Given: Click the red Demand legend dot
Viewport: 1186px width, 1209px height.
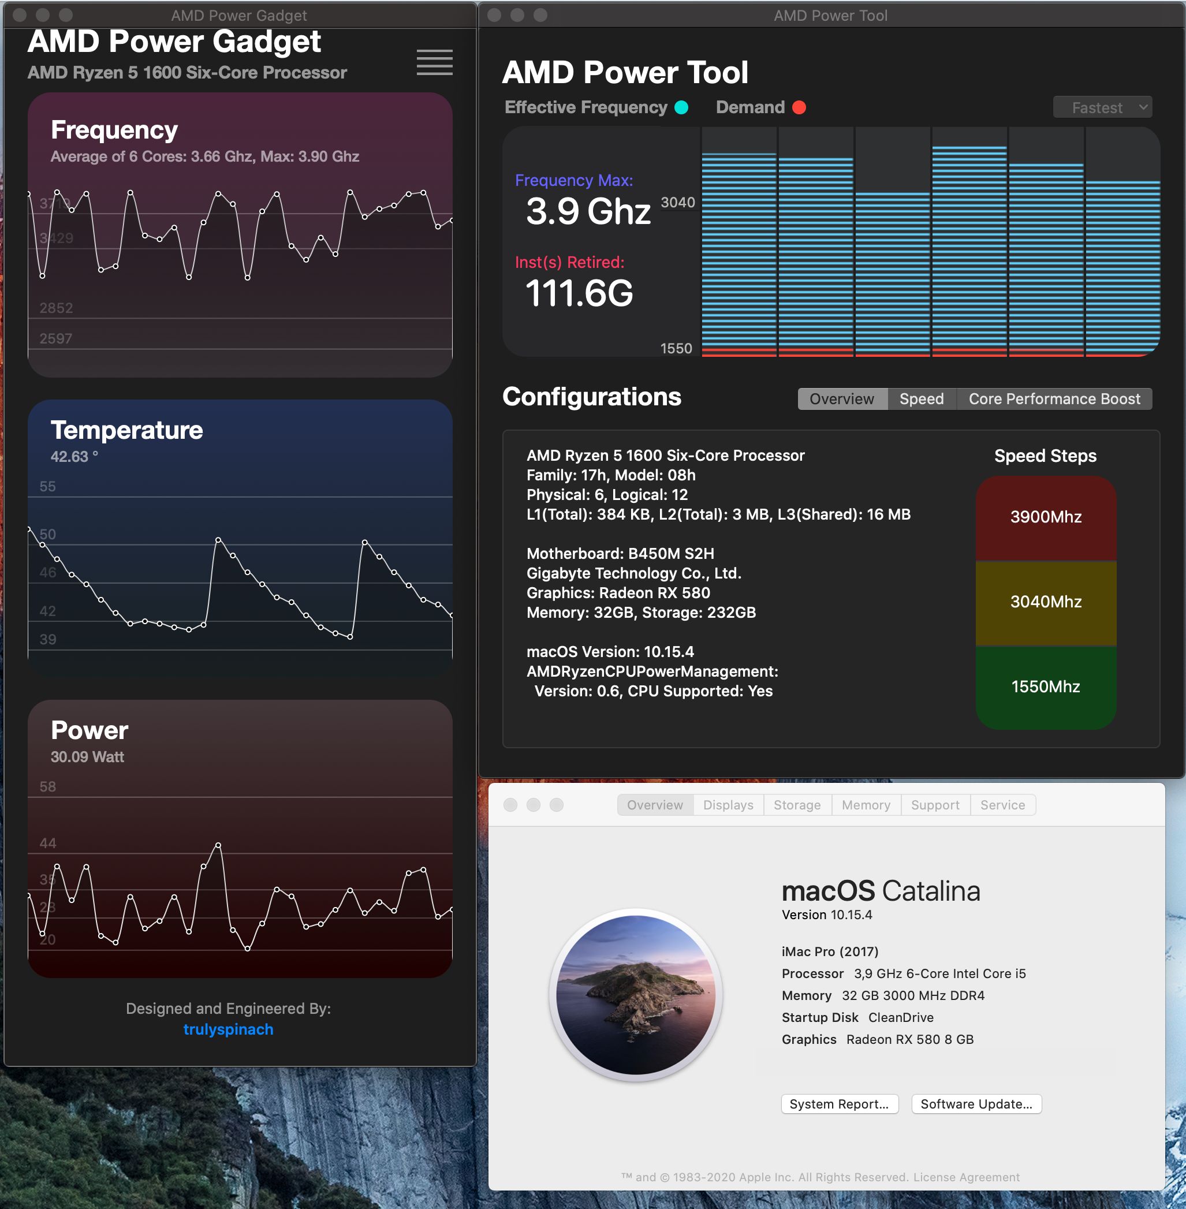Looking at the screenshot, I should [799, 108].
